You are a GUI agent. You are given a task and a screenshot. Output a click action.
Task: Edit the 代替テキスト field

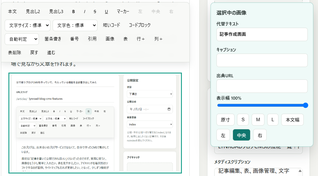(x=262, y=35)
